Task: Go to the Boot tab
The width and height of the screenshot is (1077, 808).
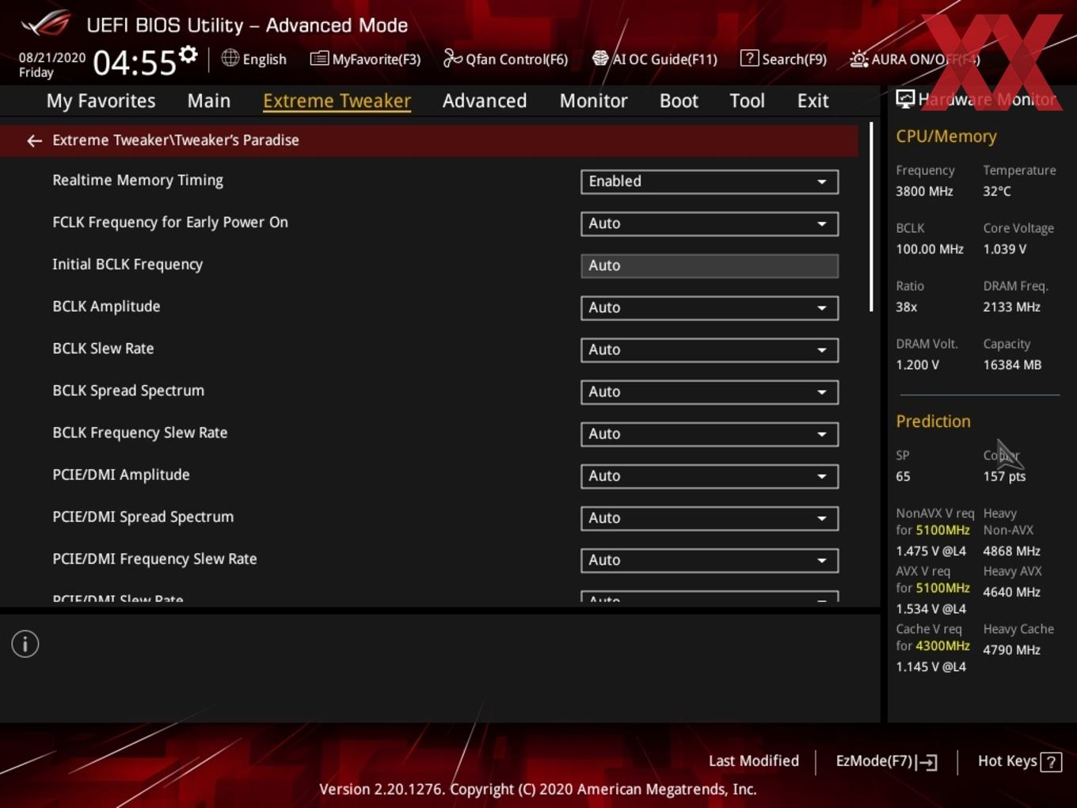Action: coord(679,101)
